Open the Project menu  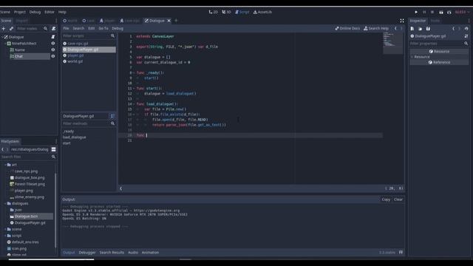(20, 12)
